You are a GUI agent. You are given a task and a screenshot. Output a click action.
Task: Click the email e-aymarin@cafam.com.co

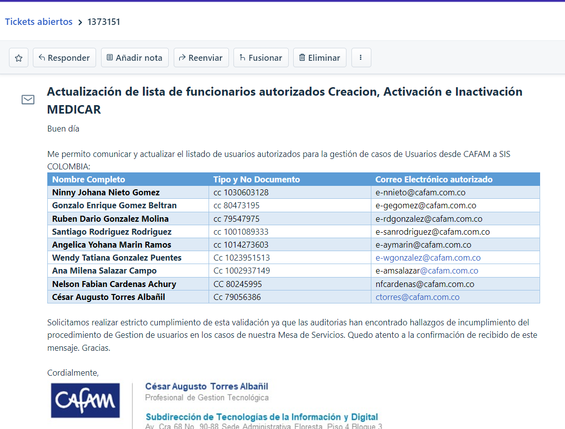point(424,245)
